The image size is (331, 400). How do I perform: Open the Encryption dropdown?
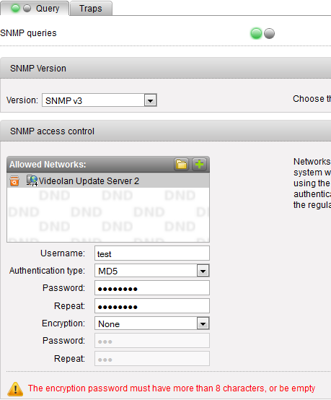tap(152, 323)
